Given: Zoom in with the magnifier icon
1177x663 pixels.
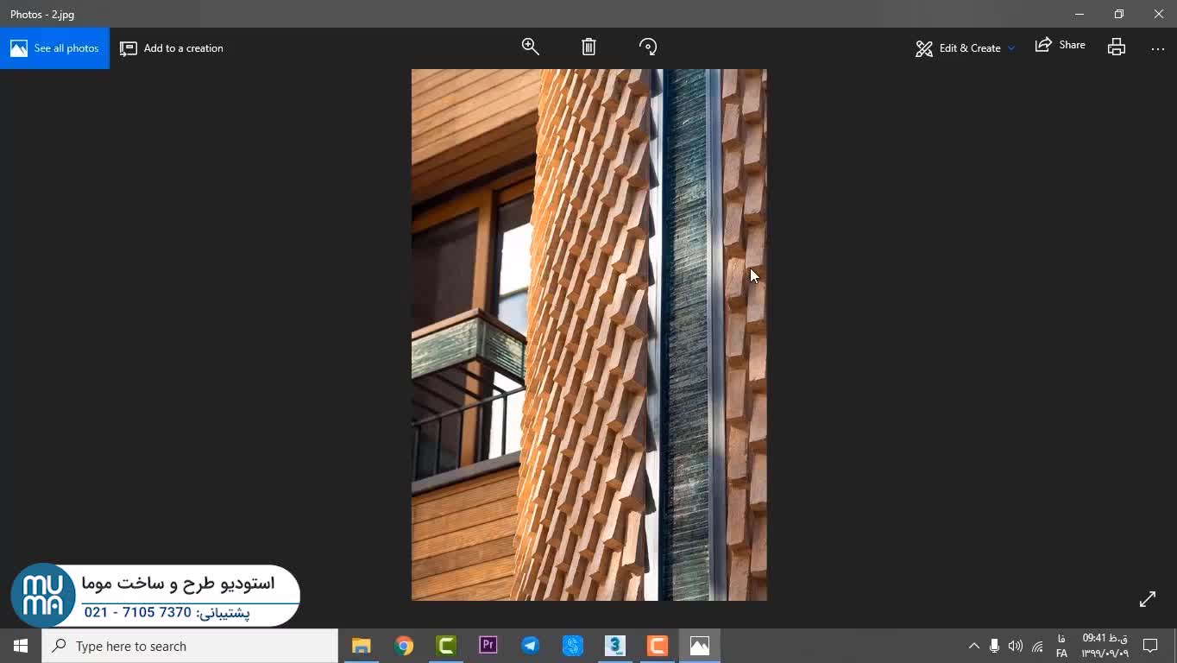Looking at the screenshot, I should (531, 47).
